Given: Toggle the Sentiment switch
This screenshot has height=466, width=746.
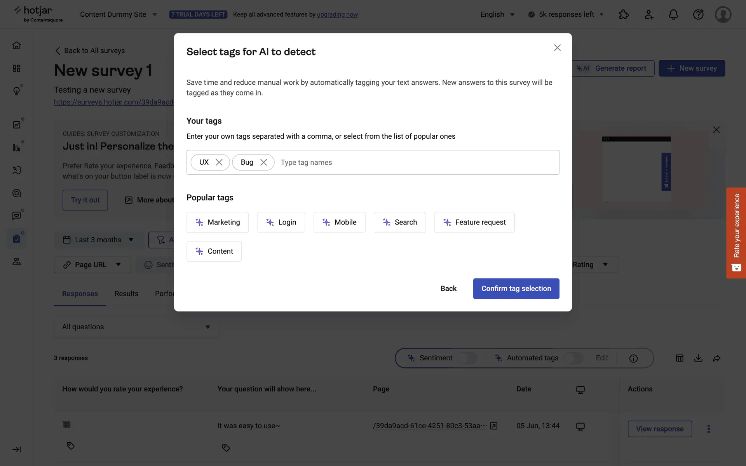Looking at the screenshot, I should coord(467,358).
